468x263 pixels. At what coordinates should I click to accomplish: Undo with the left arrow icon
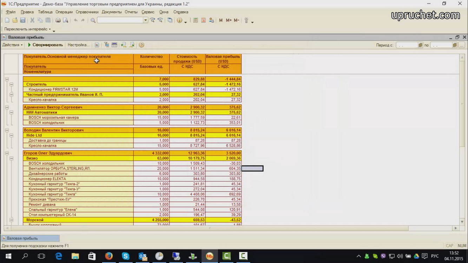pyautogui.click(x=75, y=20)
